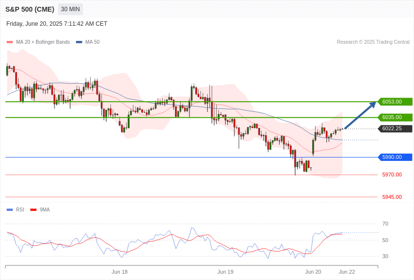Open the Research Trading Central credit

point(373,42)
